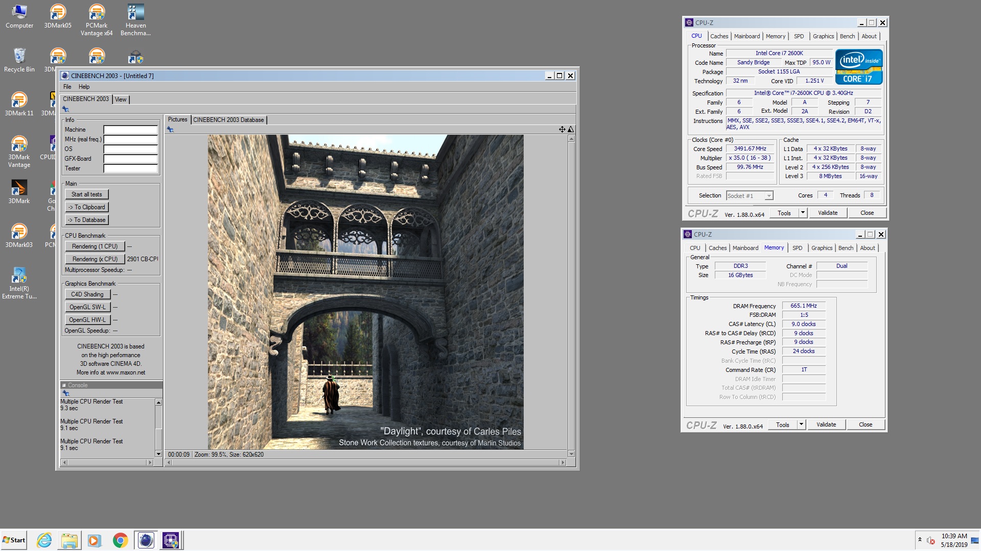Click Close button in top CPU-Z window

(867, 213)
